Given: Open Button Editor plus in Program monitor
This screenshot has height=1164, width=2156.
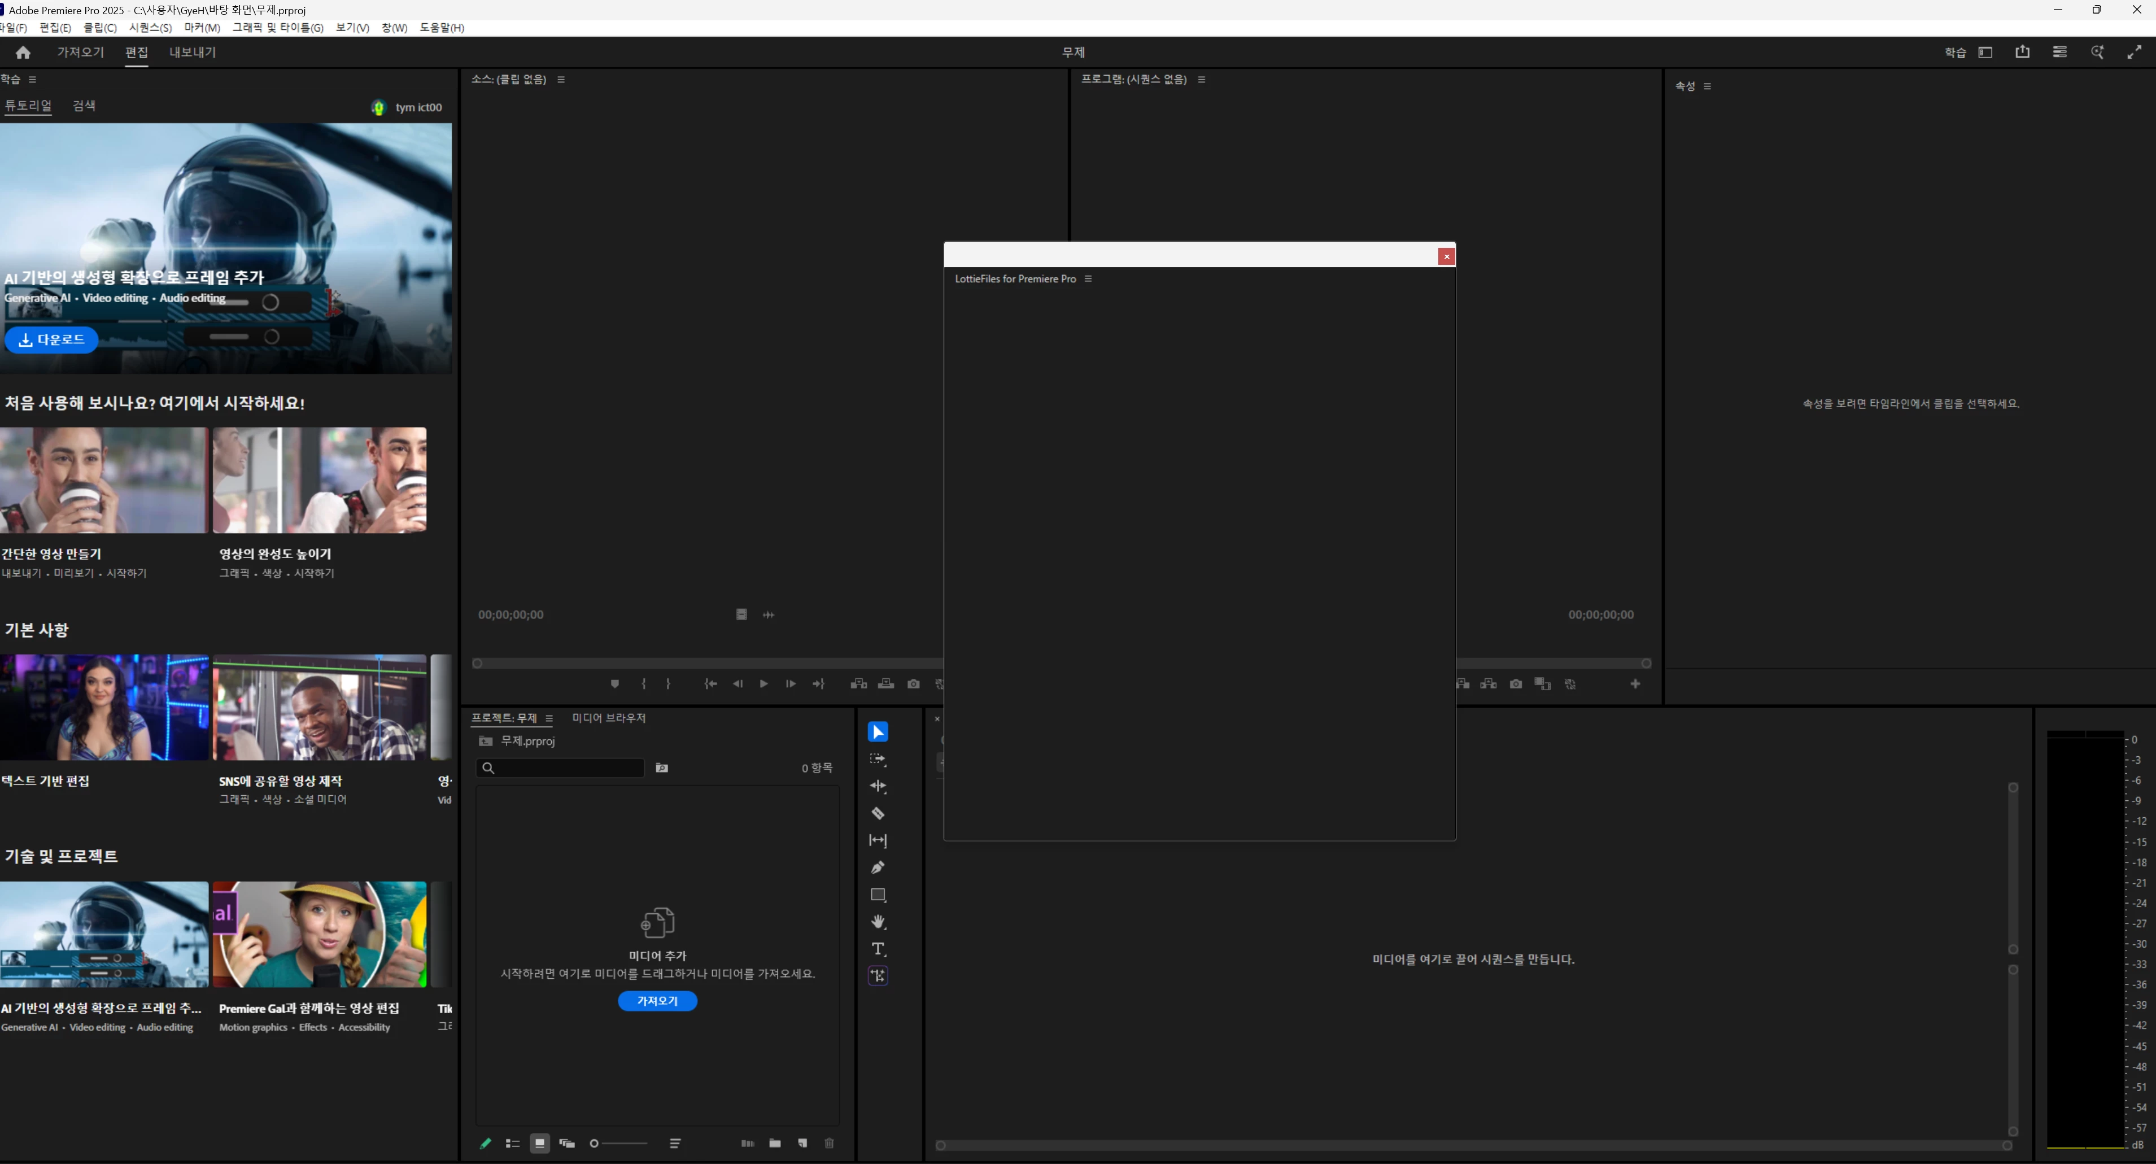Looking at the screenshot, I should (1635, 684).
